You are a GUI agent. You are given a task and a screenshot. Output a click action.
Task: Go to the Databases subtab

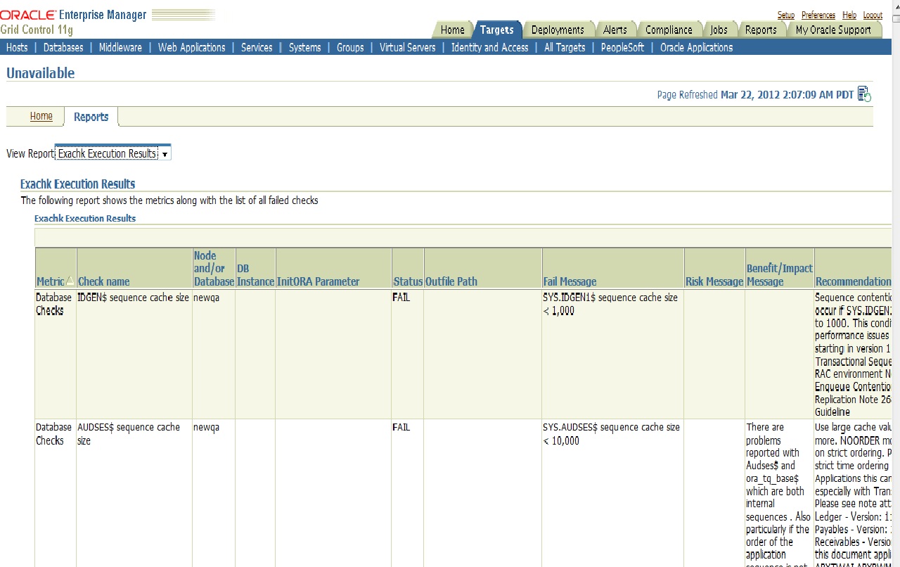coord(63,47)
